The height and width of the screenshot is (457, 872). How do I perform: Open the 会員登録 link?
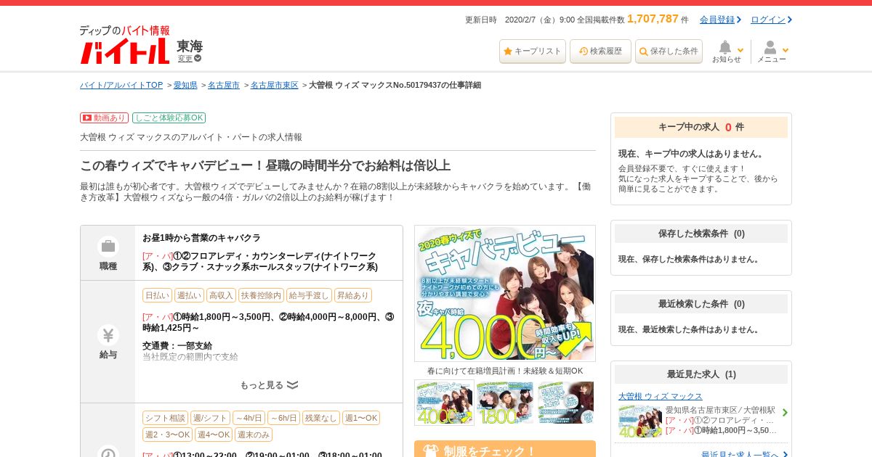[x=720, y=20]
